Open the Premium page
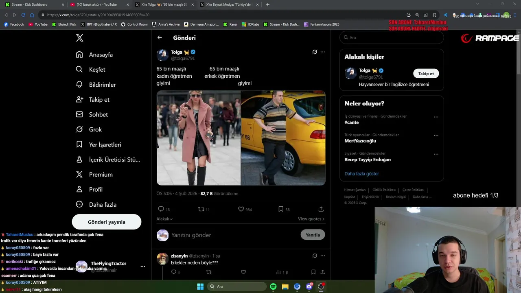This screenshot has width=521, height=293. click(x=94, y=175)
